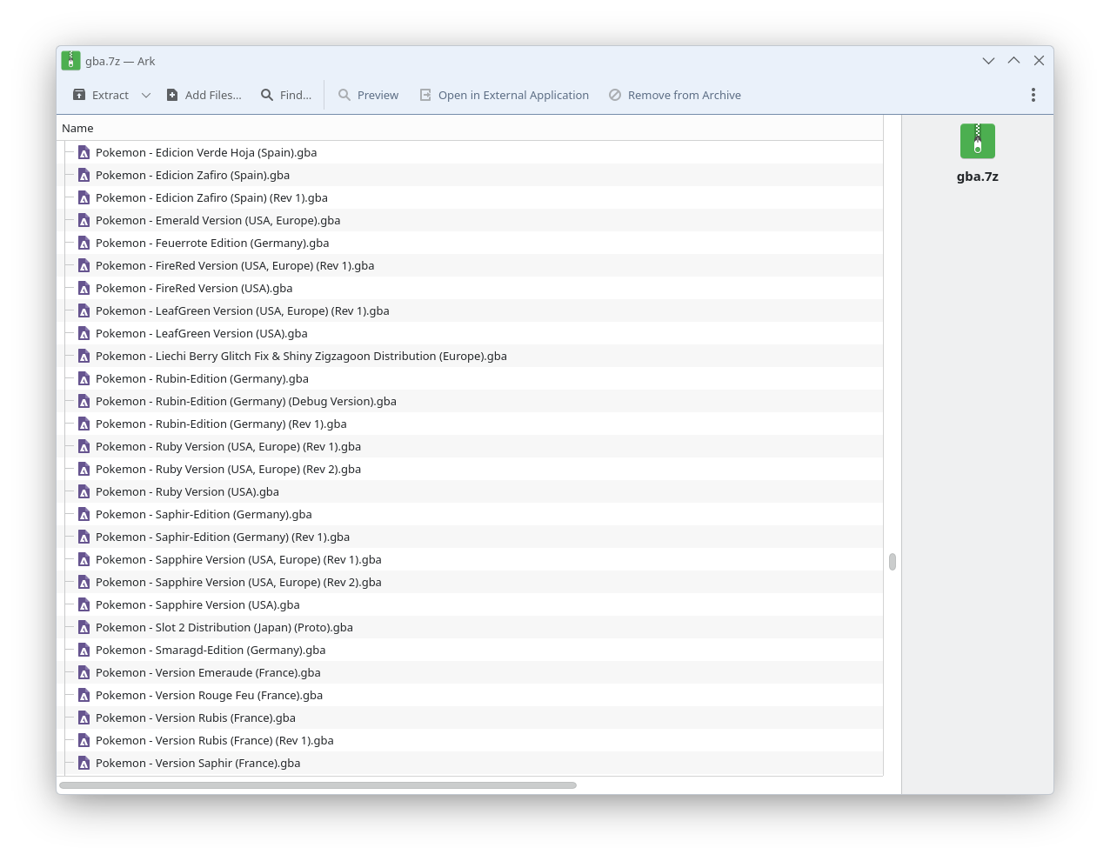Screen dimensions: 1110x861
Task: Select Pokemon - Rubin-Edition (Germany).gba
Action: point(470,378)
